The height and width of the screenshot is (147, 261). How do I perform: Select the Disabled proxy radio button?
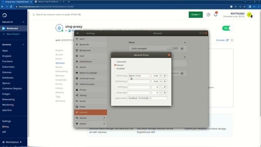coord(115,69)
